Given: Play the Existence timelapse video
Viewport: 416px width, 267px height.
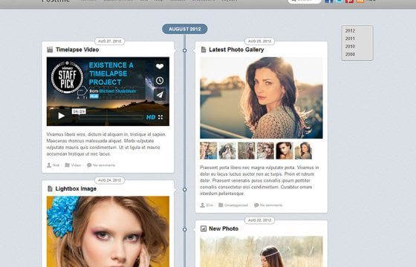Looking at the screenshot, I should click(61, 116).
